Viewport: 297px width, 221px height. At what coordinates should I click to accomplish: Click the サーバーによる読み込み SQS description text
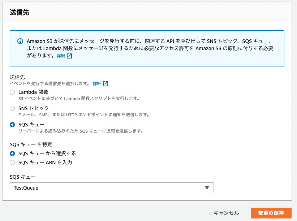click(81, 131)
